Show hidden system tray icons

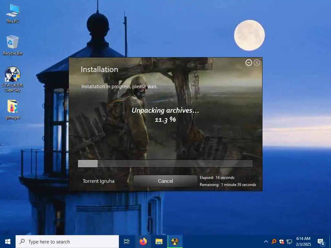click(266, 242)
